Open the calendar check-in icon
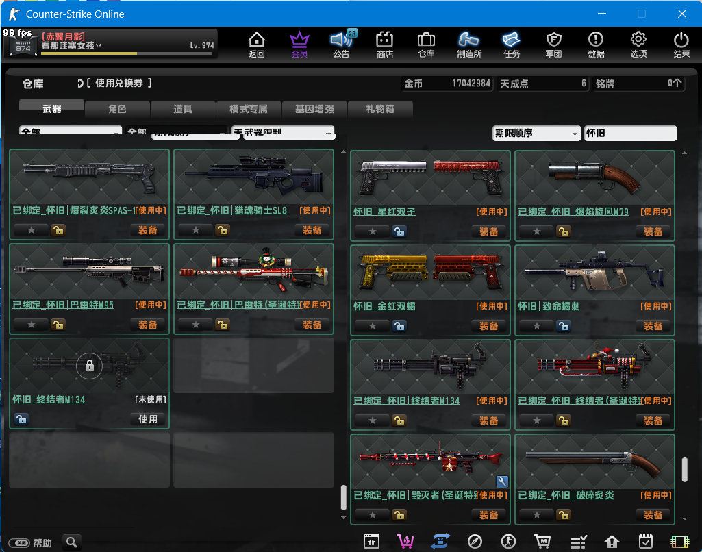Screen dimensions: 702x552 [x=646, y=542]
